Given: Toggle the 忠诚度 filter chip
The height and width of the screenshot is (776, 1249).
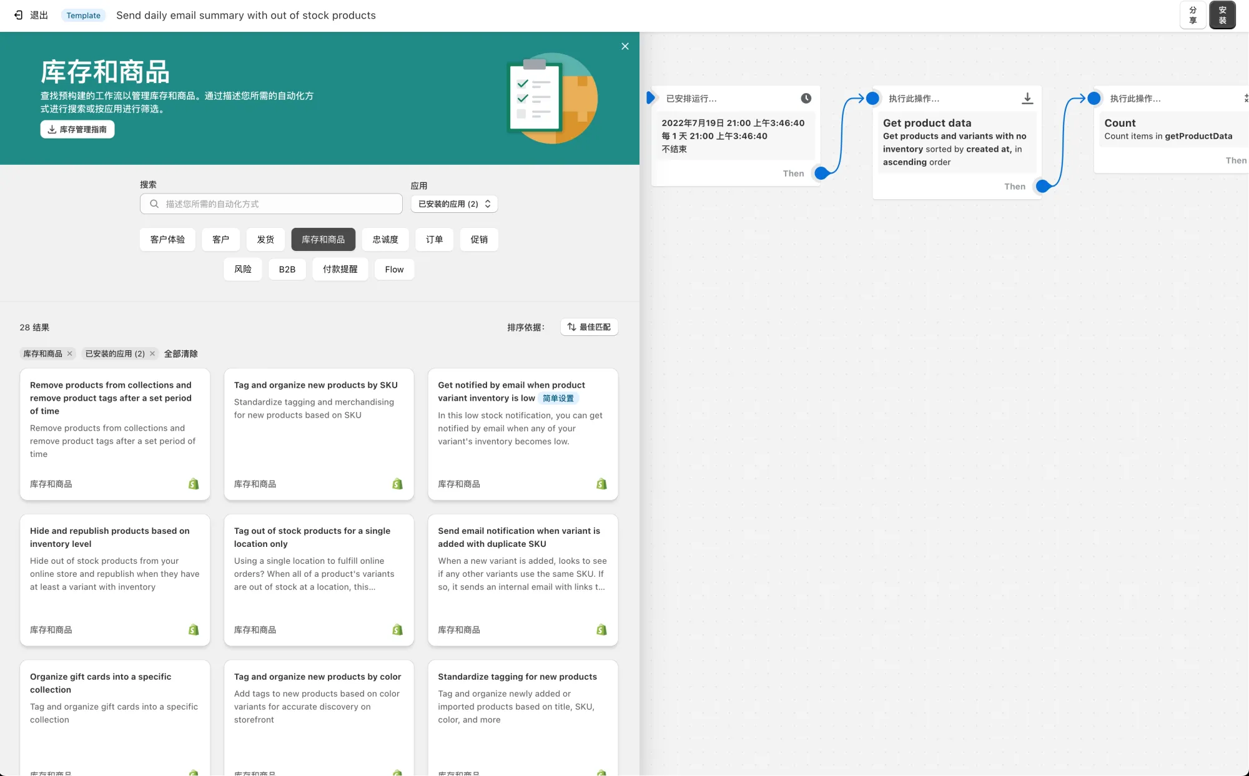Looking at the screenshot, I should [385, 239].
